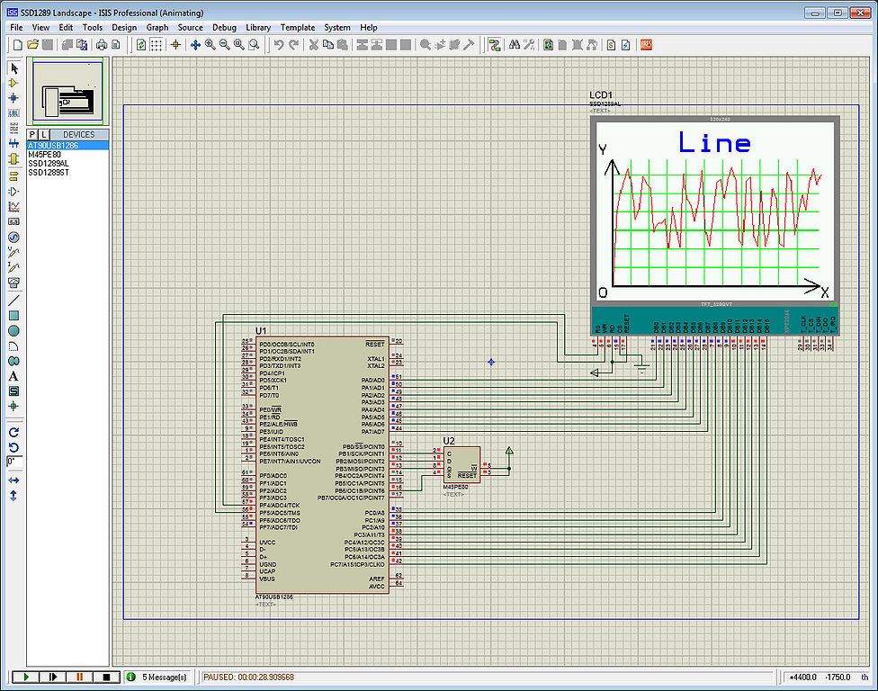Click Rotate Clockwise icon
Screen dimensions: 878x691
pyautogui.click(x=14, y=432)
